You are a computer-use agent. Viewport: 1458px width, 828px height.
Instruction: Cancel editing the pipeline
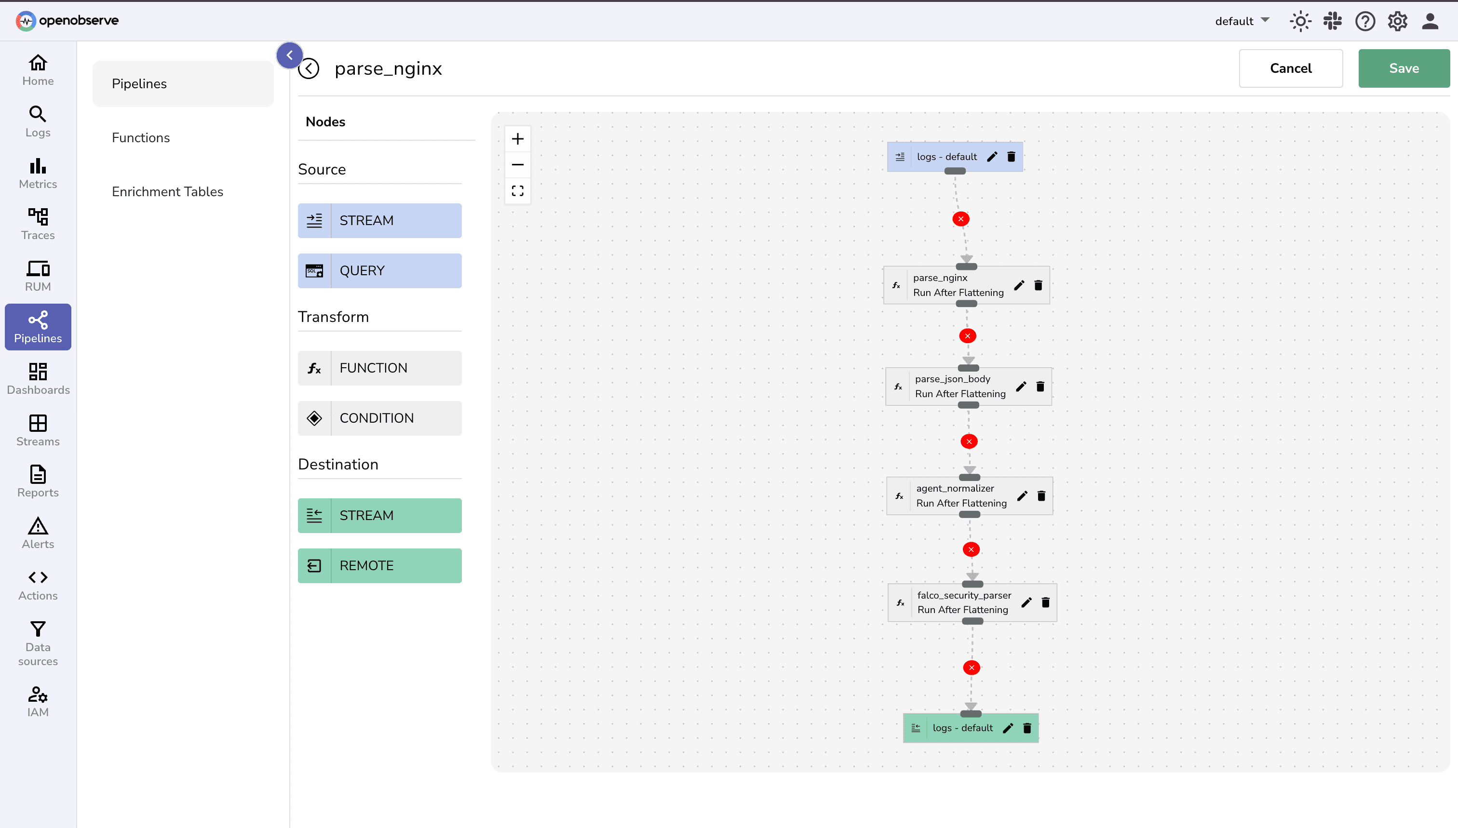coord(1291,67)
